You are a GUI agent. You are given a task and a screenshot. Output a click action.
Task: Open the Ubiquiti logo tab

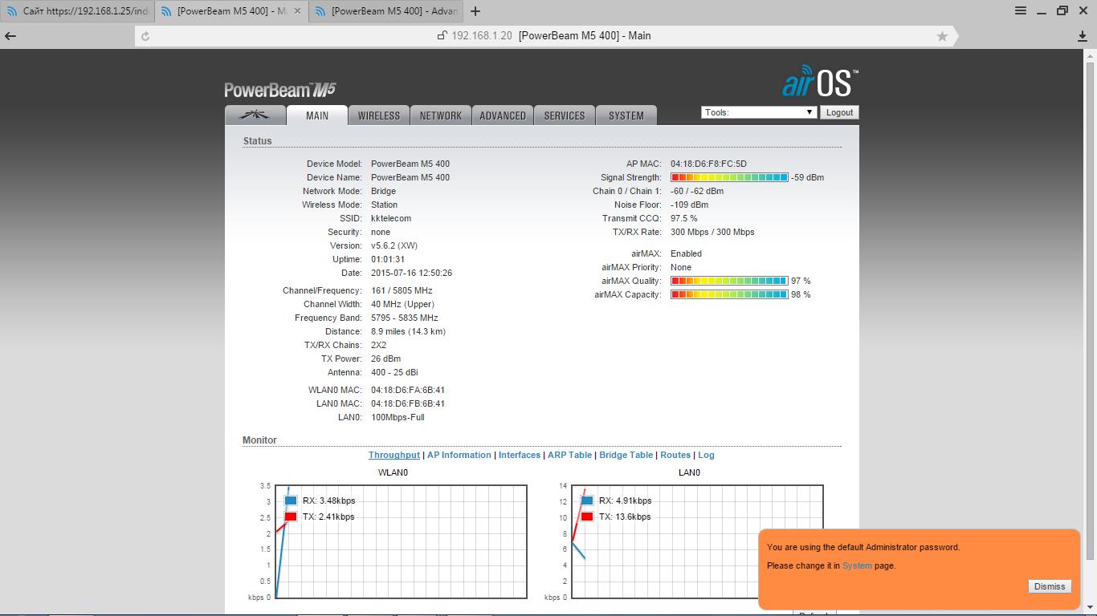[x=255, y=115]
